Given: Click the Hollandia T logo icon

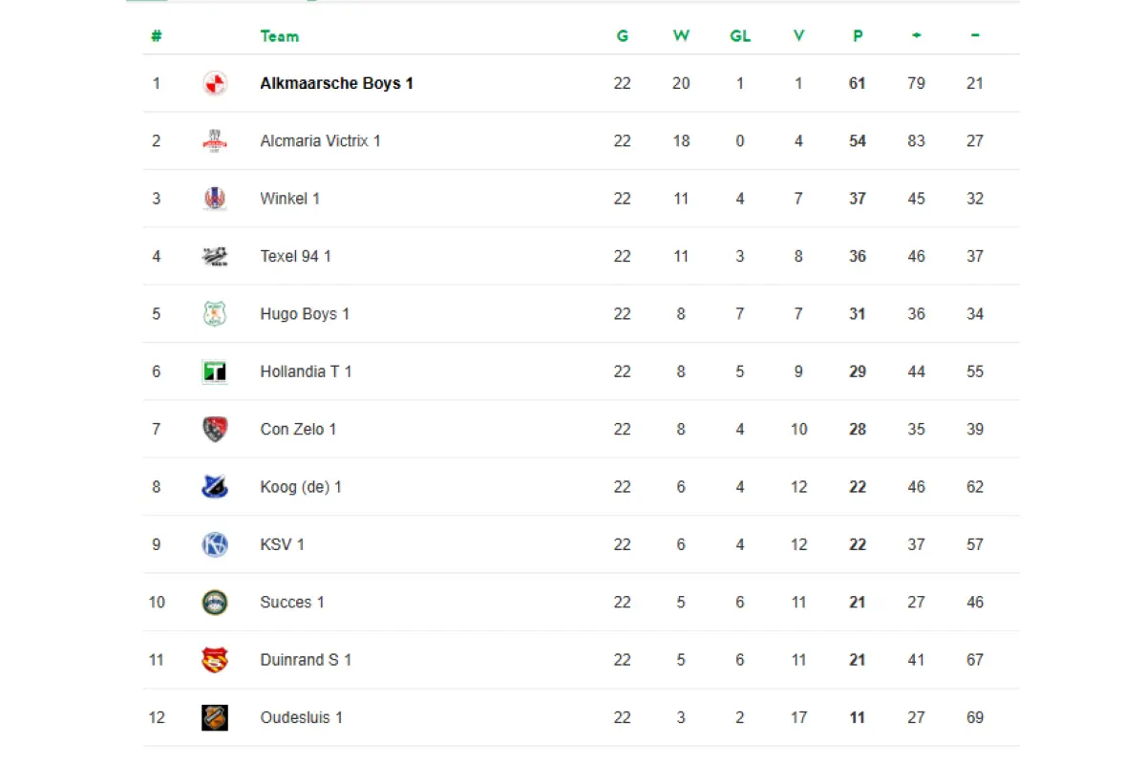Looking at the screenshot, I should 215,371.
